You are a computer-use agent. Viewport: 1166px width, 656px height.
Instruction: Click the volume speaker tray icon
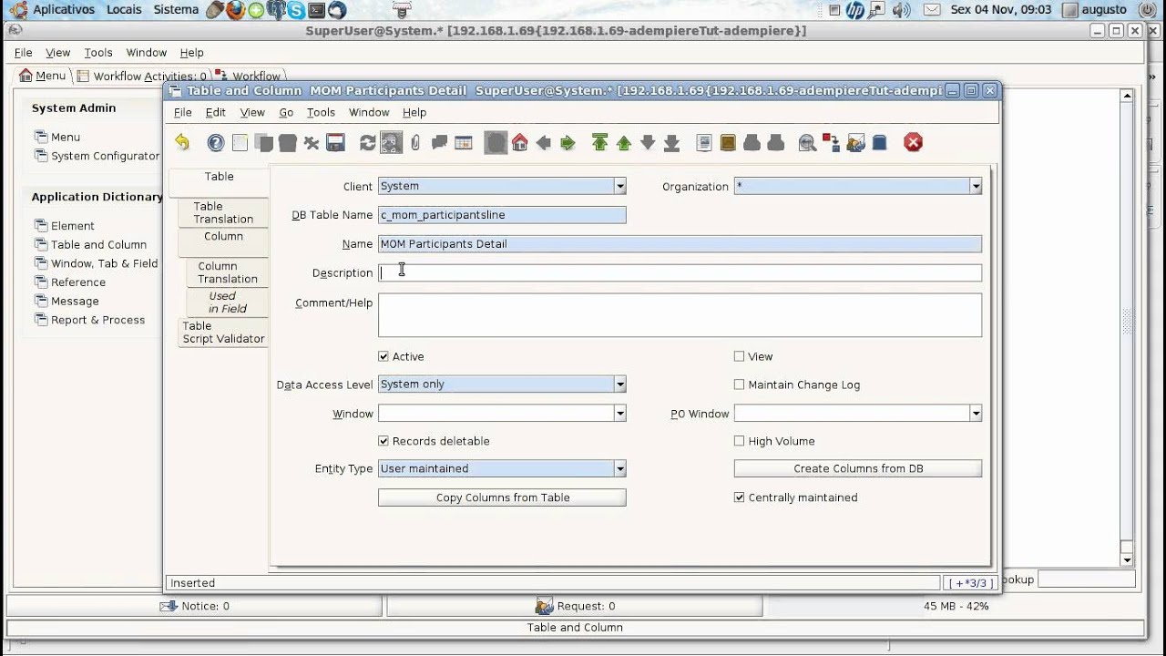(x=902, y=10)
